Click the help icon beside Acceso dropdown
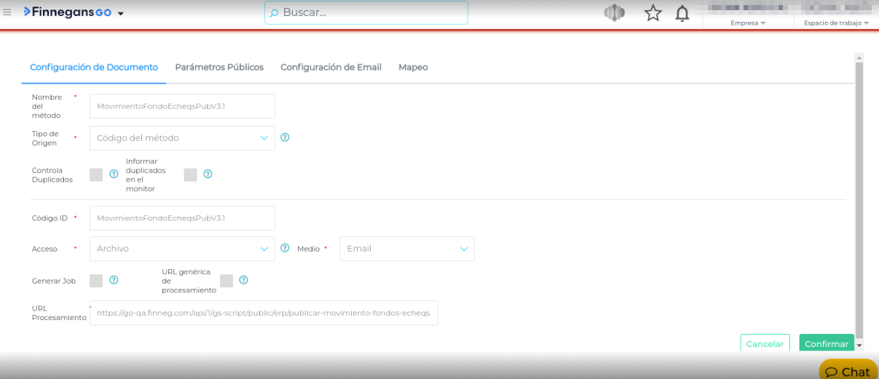Viewport: 879px width, 379px height. (x=285, y=248)
